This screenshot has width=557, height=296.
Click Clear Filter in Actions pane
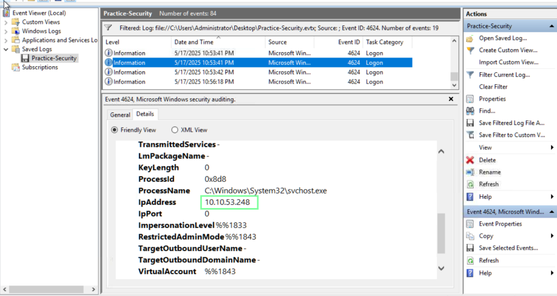493,87
